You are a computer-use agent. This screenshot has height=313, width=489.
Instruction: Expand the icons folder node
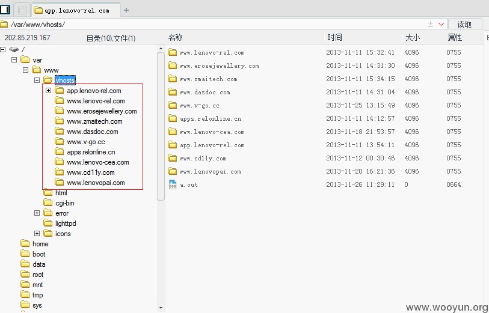coord(37,233)
